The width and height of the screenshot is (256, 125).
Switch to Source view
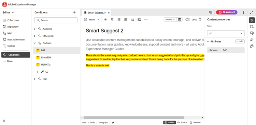pyautogui.click(x=182, y=123)
